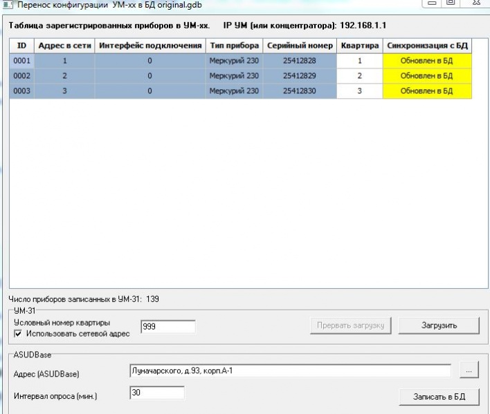Click the 'Тип прибора' column header
The image size is (490, 414).
click(x=234, y=46)
